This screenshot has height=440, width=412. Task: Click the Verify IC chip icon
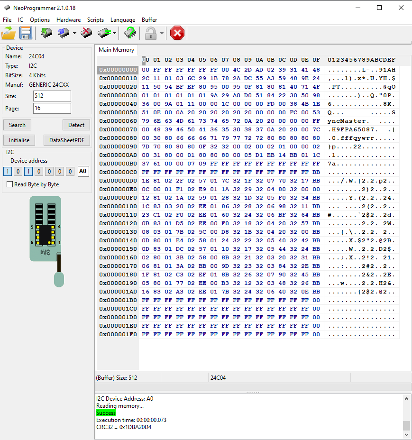[x=104, y=33]
